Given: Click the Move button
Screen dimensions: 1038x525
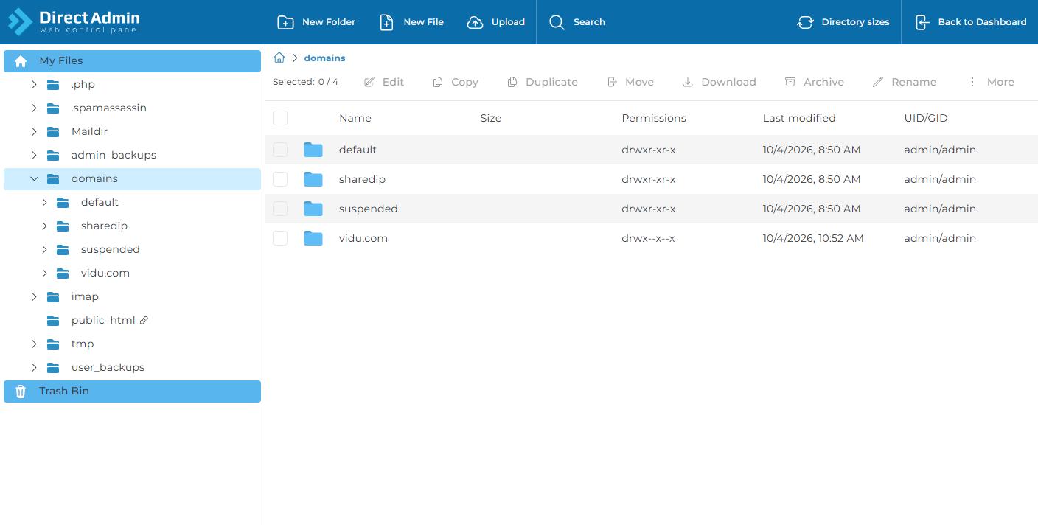Looking at the screenshot, I should (x=630, y=82).
